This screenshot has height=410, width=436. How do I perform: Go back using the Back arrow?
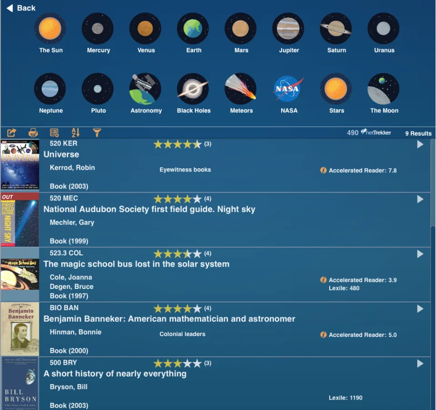[21, 8]
